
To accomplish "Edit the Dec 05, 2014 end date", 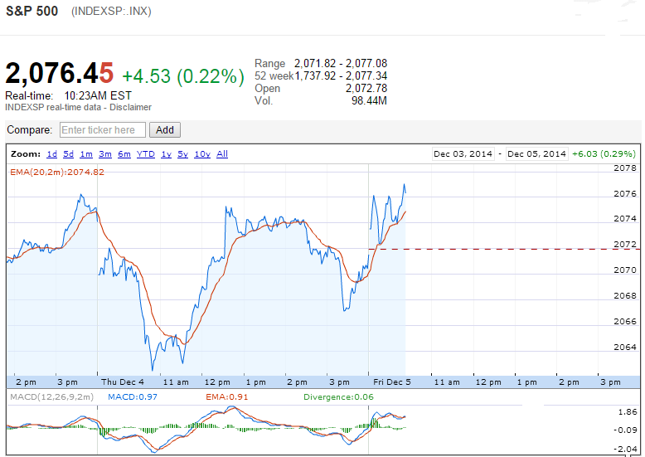I will click(537, 154).
